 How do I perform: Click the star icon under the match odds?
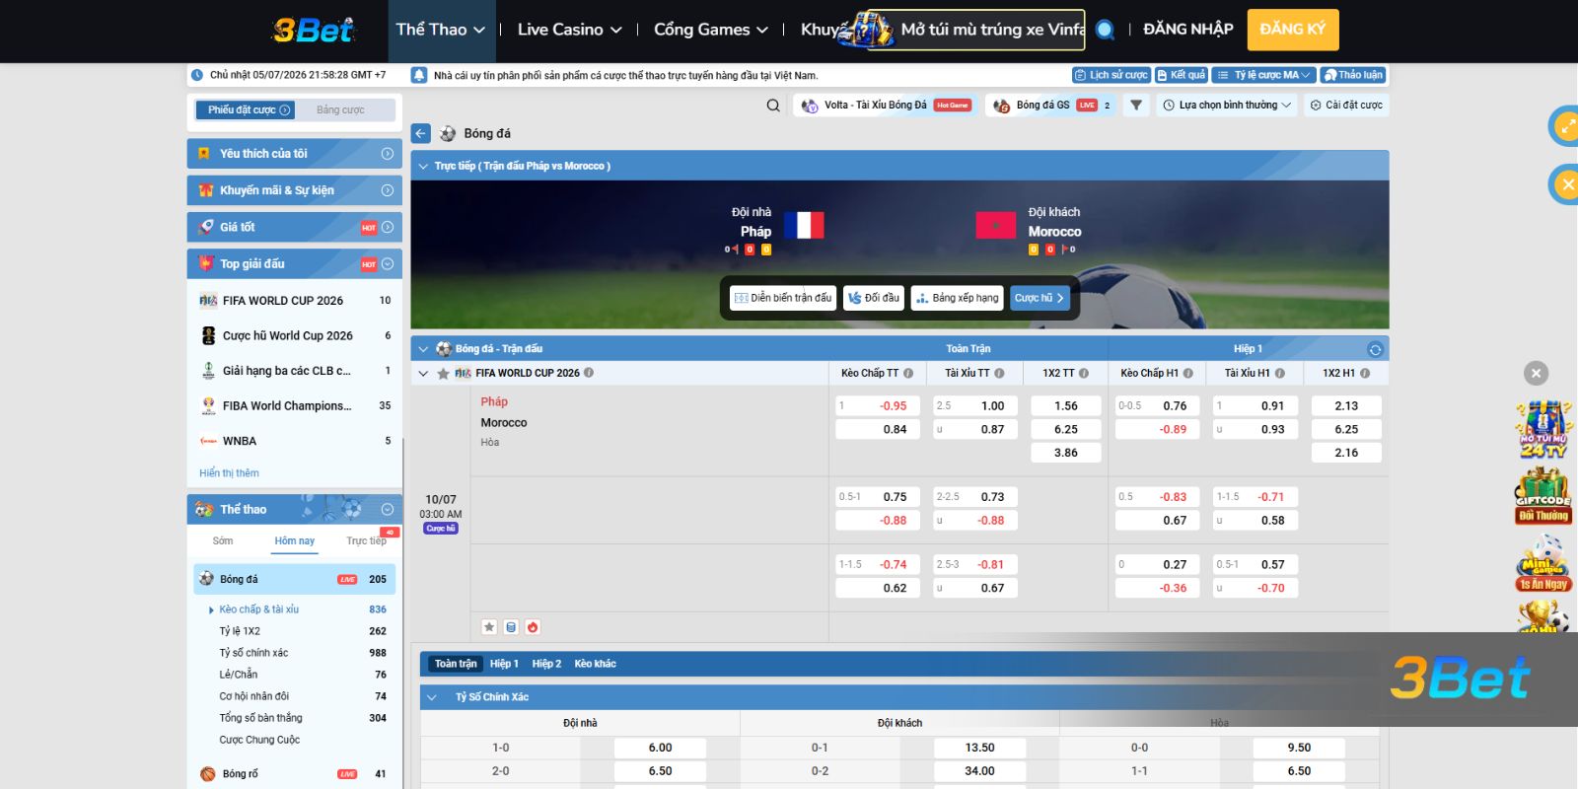click(489, 627)
